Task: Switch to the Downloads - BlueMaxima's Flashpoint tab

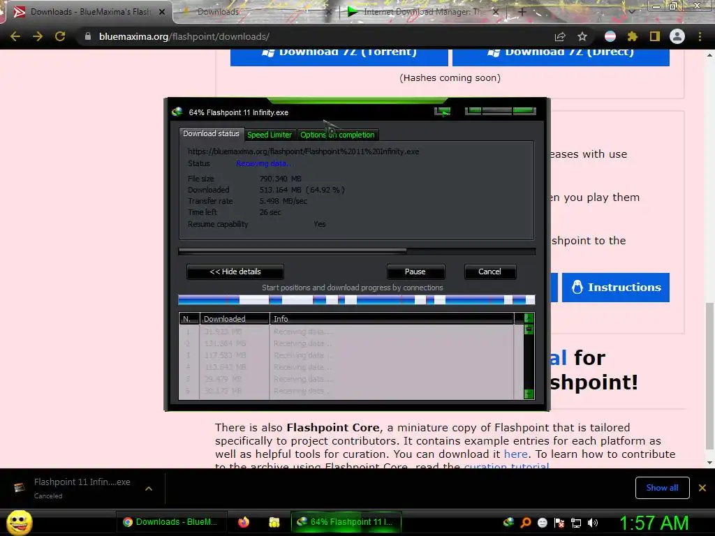Action: pyautogui.click(x=90, y=12)
